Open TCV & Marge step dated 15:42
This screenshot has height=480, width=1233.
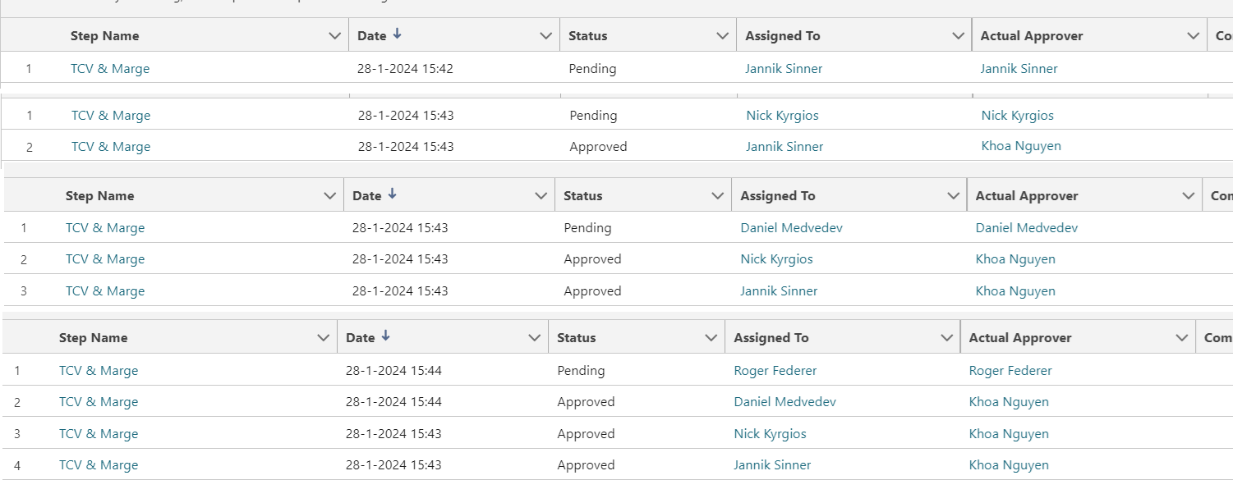(x=110, y=69)
